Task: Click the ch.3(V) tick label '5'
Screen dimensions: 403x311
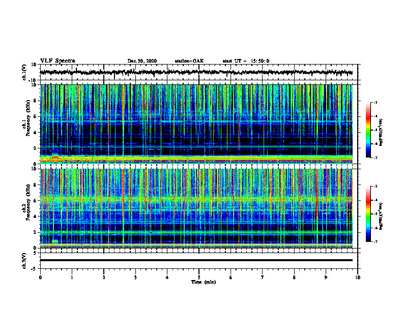Action: pyautogui.click(x=36, y=253)
